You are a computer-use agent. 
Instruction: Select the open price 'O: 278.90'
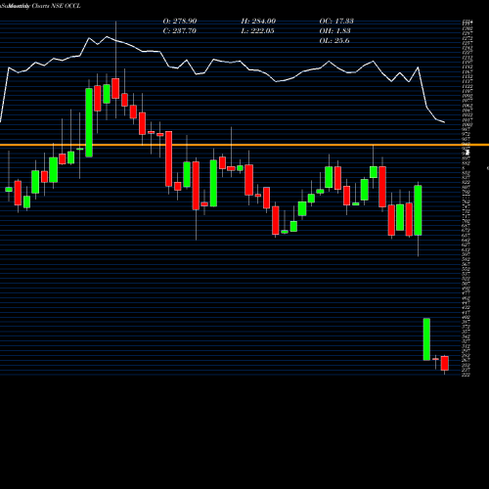180,22
